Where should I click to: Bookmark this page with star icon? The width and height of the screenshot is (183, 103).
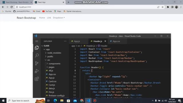(162, 7)
